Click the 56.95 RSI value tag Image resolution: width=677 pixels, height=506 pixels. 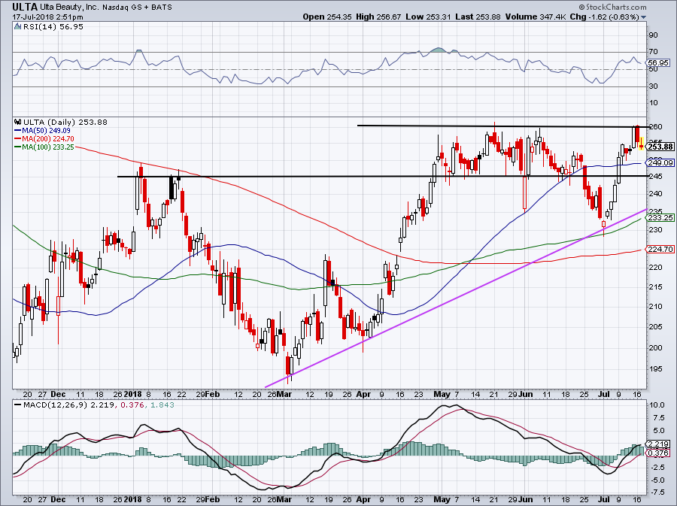(659, 63)
